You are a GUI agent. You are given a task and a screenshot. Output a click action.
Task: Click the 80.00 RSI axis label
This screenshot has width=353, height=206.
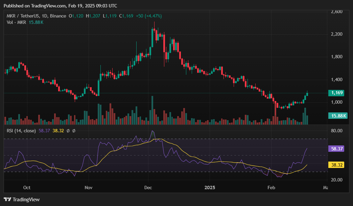click(336, 131)
